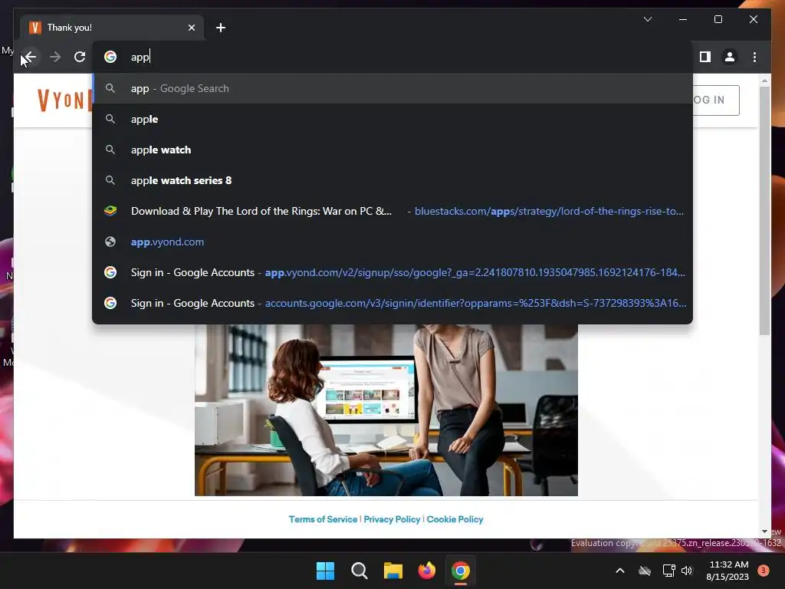Select 'apple watch' suggestion
Image resolution: width=785 pixels, height=589 pixels.
click(393, 150)
